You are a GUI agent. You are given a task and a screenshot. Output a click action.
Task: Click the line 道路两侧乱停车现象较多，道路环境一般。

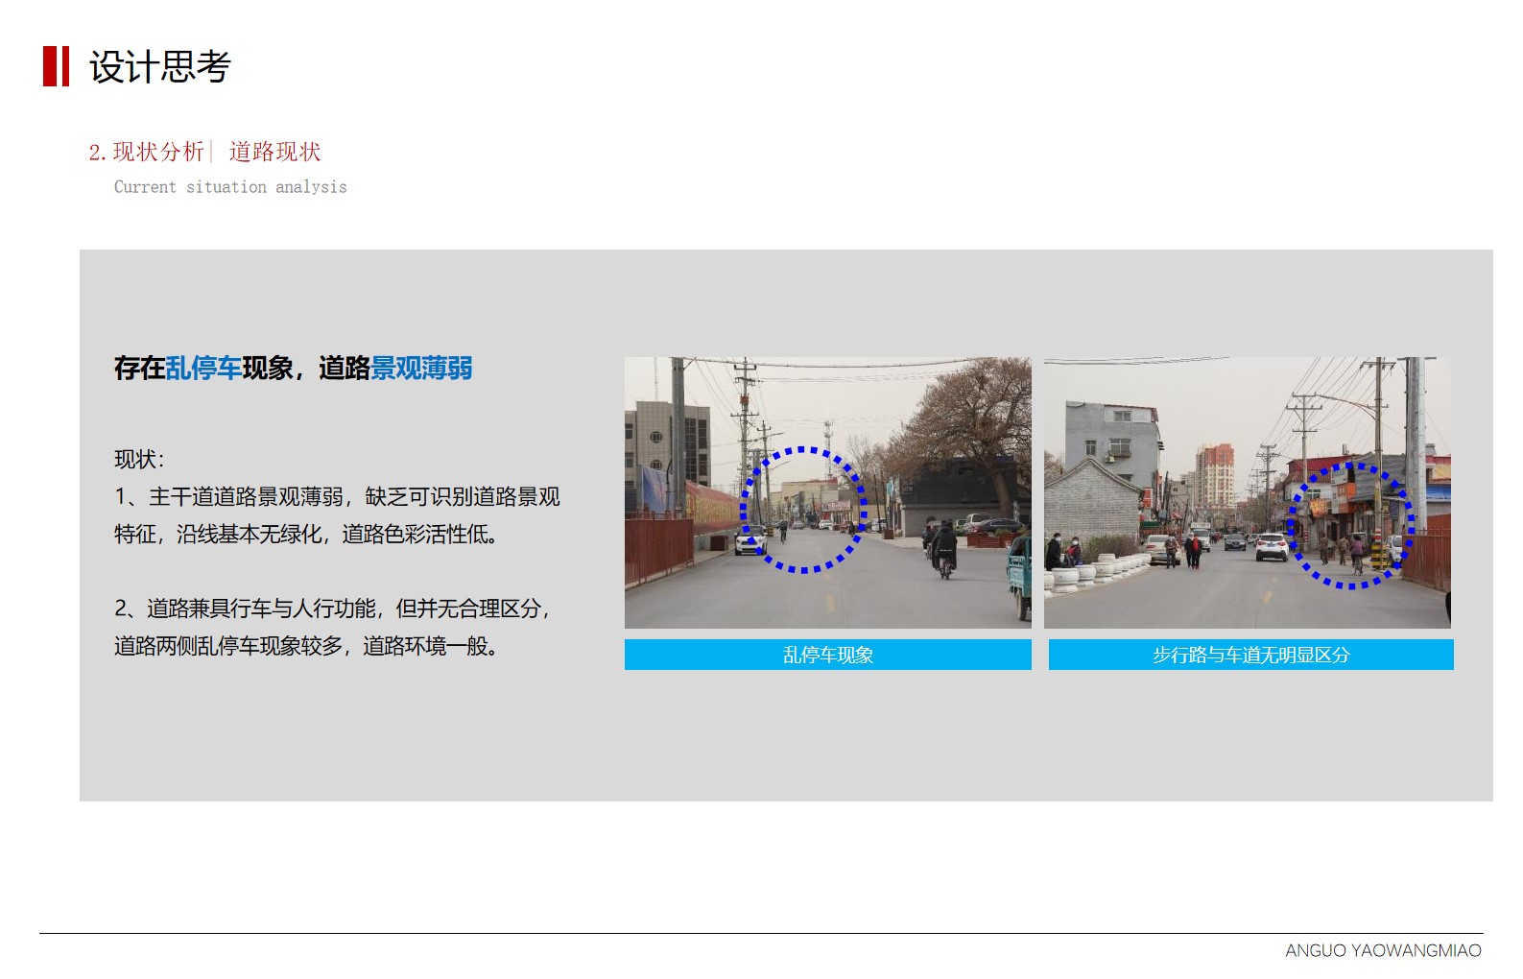click(307, 646)
